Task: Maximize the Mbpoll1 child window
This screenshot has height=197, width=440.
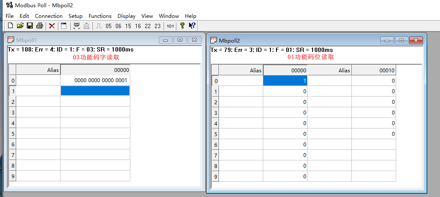Action: 180,40
